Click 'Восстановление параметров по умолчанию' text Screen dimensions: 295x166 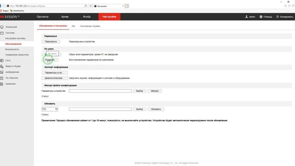pos(91,60)
